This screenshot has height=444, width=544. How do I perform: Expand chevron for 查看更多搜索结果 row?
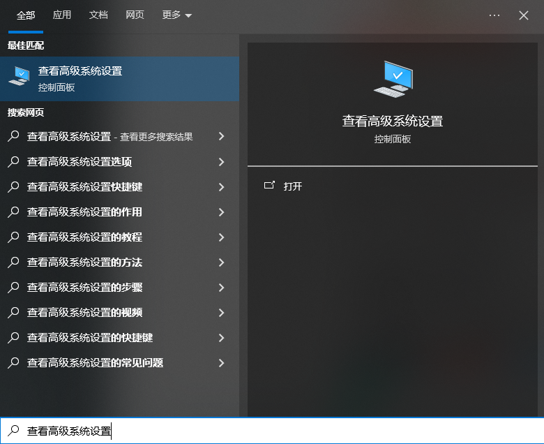pos(221,136)
